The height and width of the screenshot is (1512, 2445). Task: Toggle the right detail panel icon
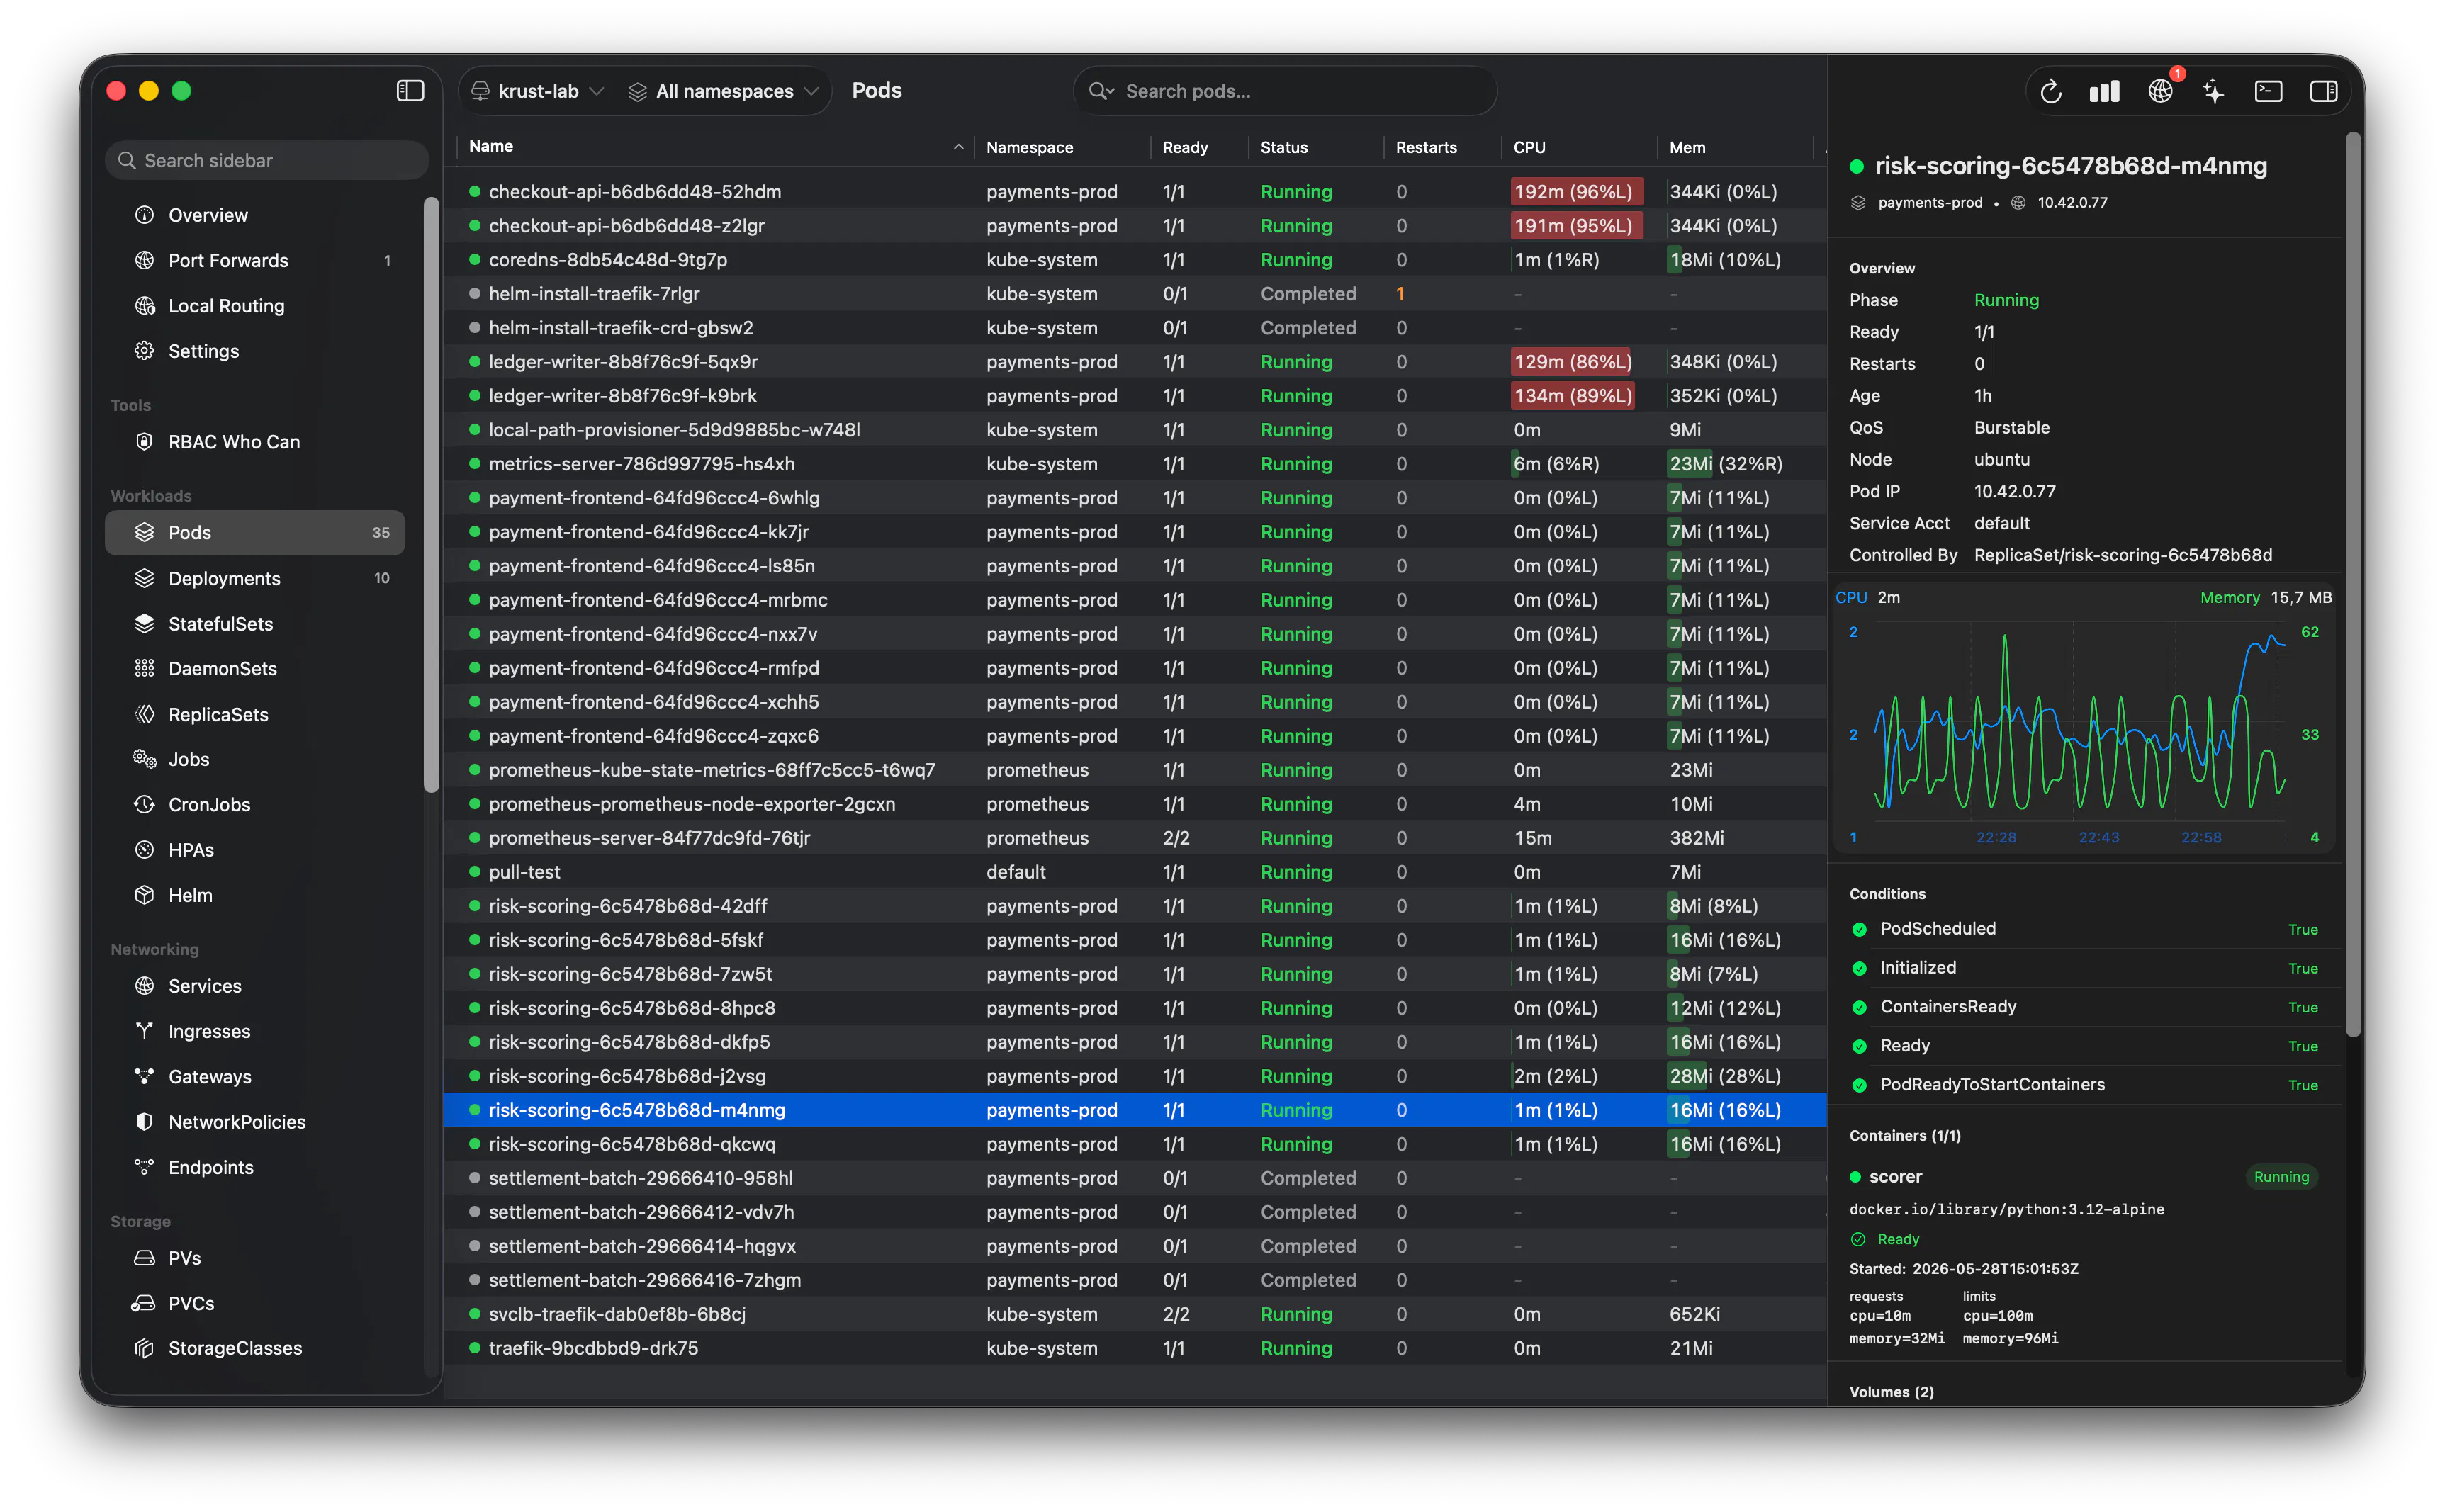click(2323, 91)
